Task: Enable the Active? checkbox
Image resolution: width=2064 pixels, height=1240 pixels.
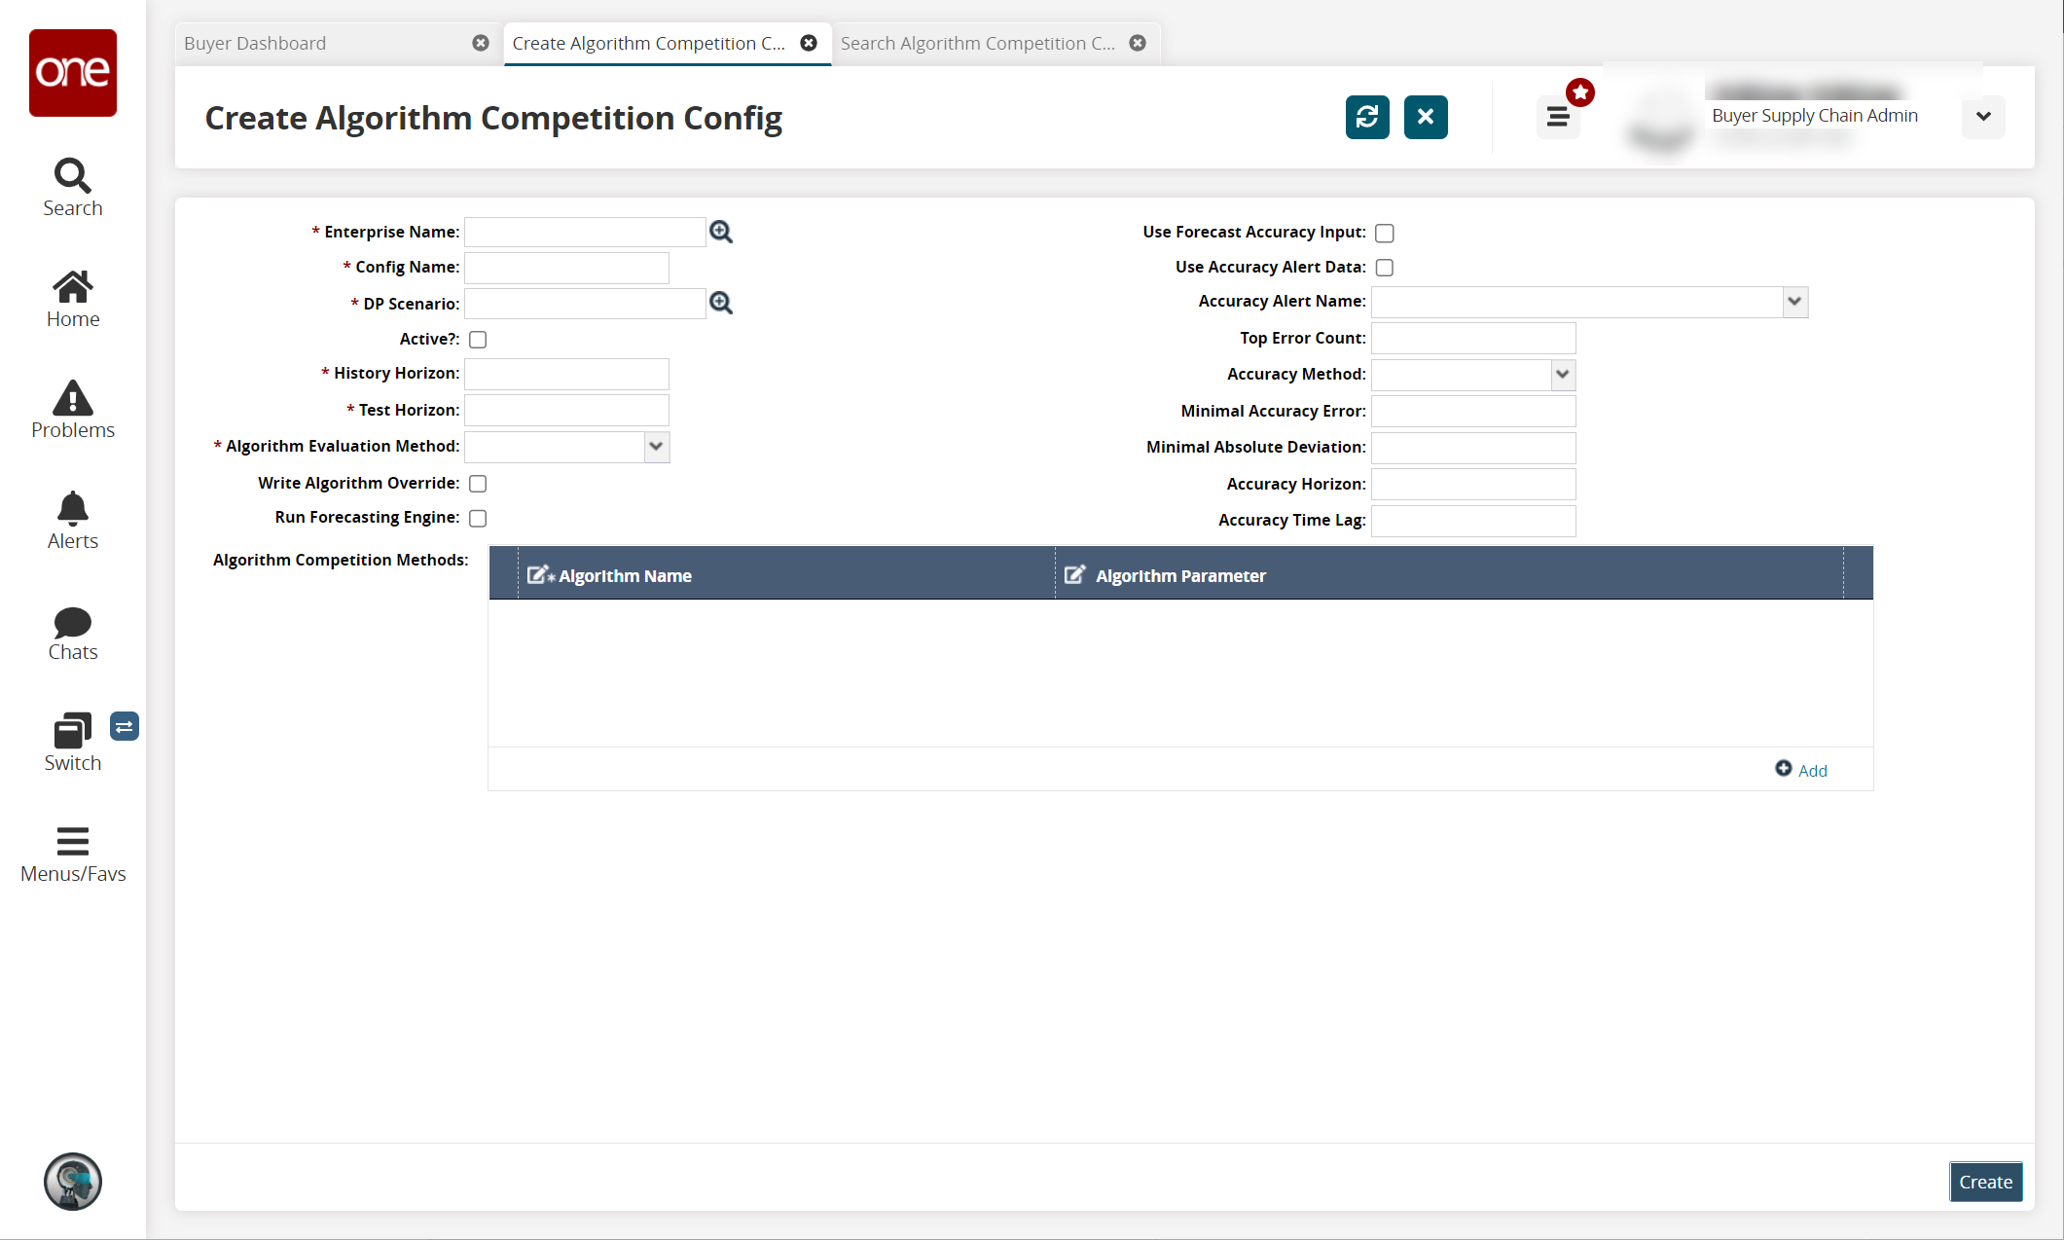Action: 478,340
